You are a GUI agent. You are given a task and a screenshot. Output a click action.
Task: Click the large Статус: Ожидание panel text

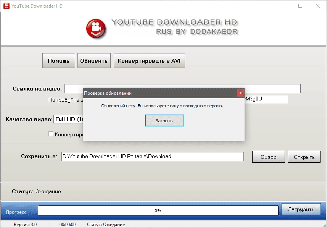pos(36,191)
